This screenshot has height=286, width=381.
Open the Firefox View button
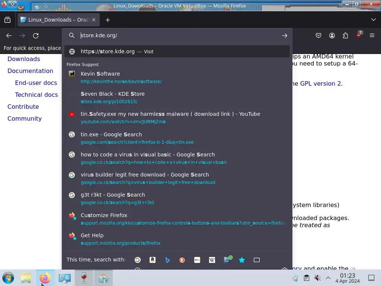pyautogui.click(x=7, y=20)
